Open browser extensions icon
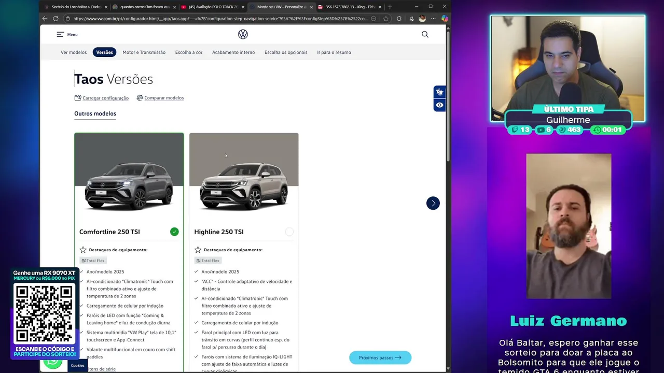This screenshot has height=373, width=664. pyautogui.click(x=399, y=19)
